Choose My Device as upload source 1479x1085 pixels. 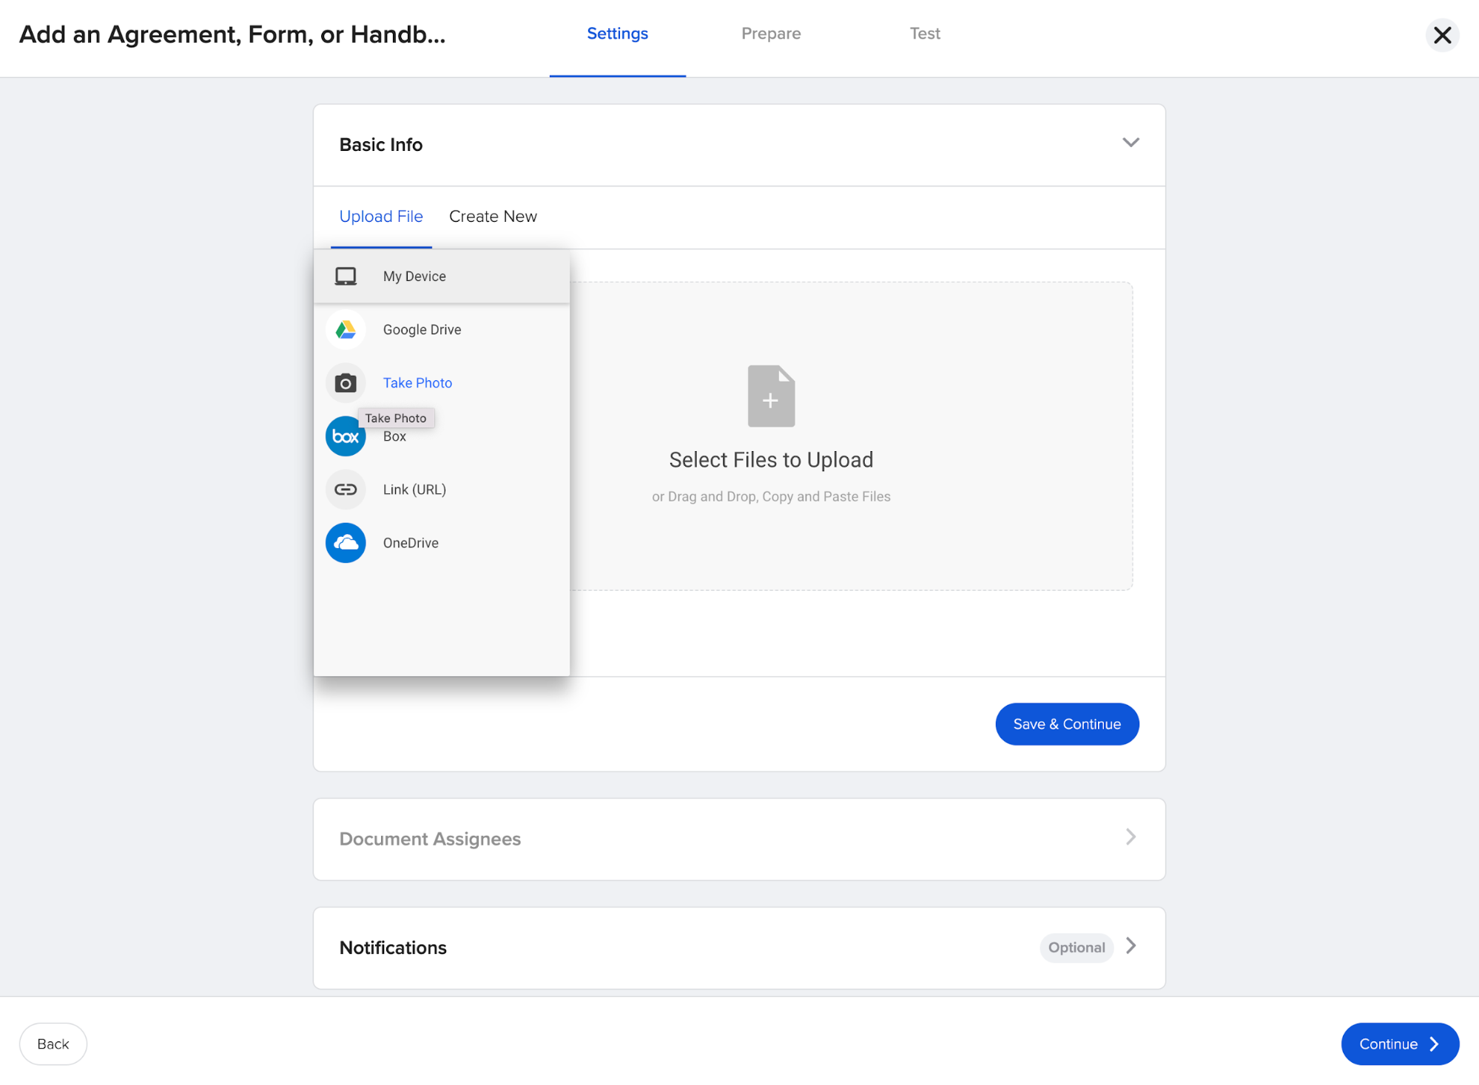coord(442,277)
